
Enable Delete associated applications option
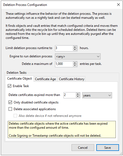point(10,109)
